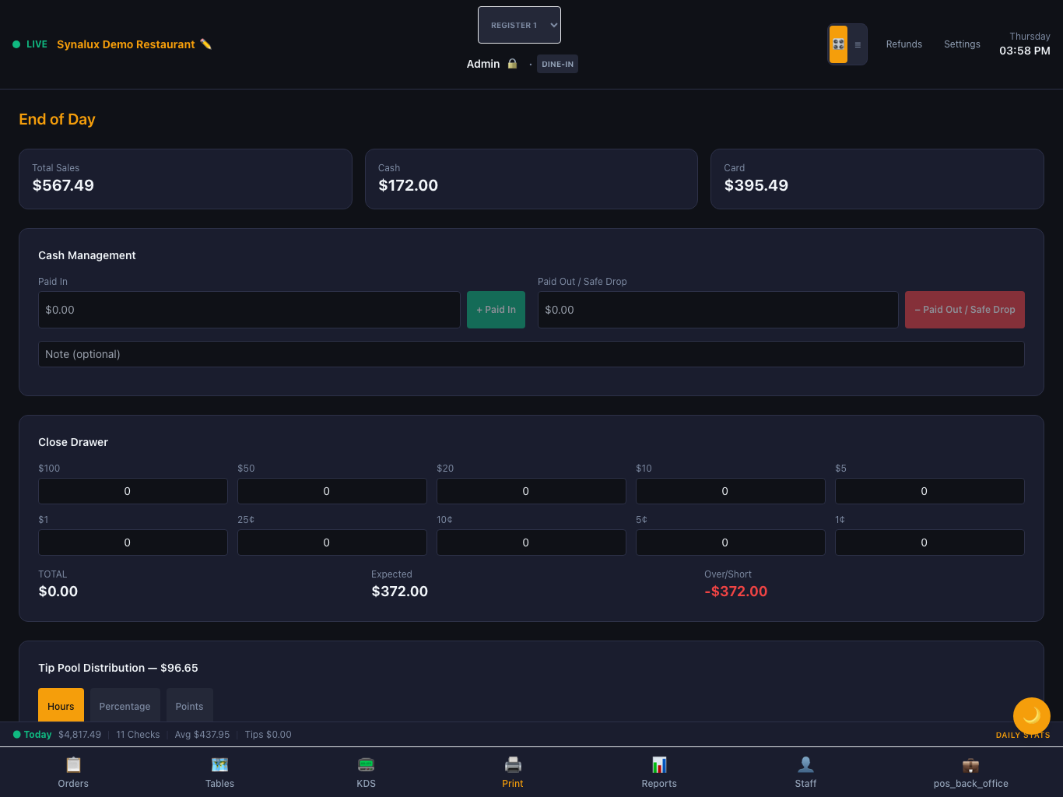
Task: Open Daily Stats link
Action: (1023, 735)
